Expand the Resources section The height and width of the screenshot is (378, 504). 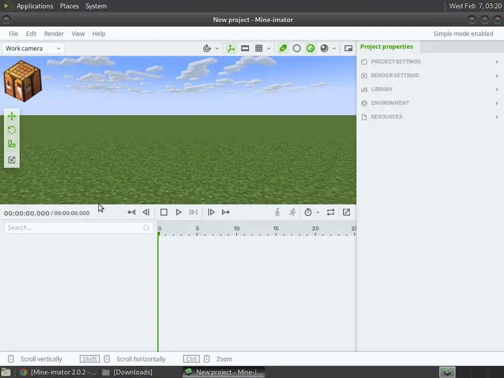click(430, 117)
